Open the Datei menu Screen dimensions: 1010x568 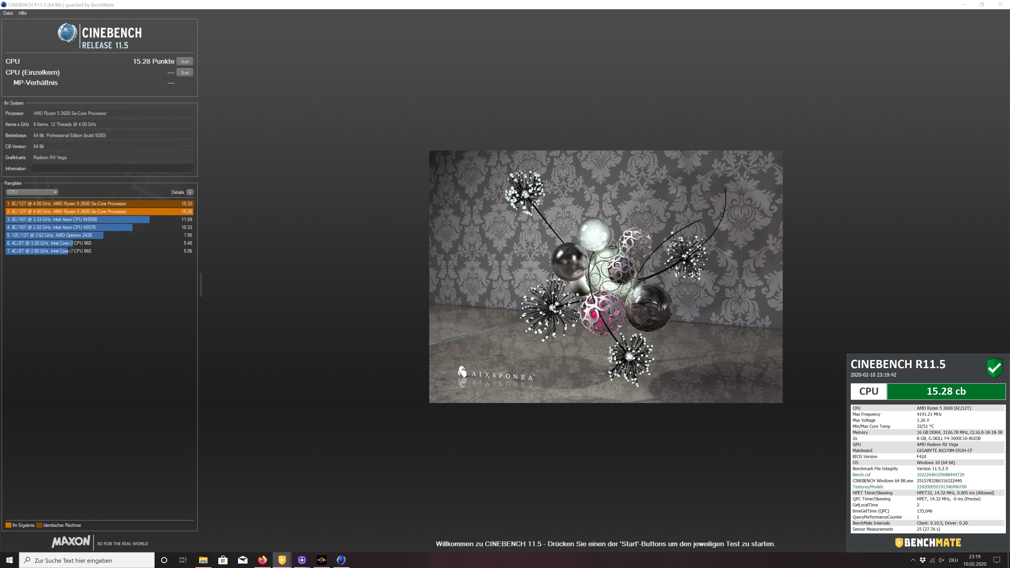8,13
